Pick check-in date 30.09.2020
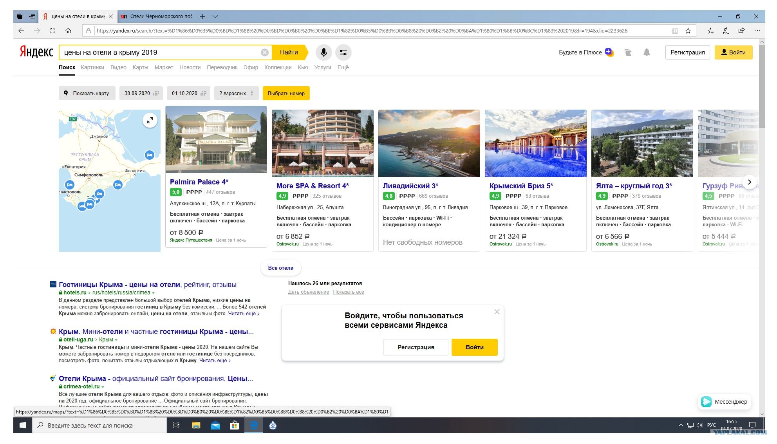777x444 pixels. click(x=141, y=93)
